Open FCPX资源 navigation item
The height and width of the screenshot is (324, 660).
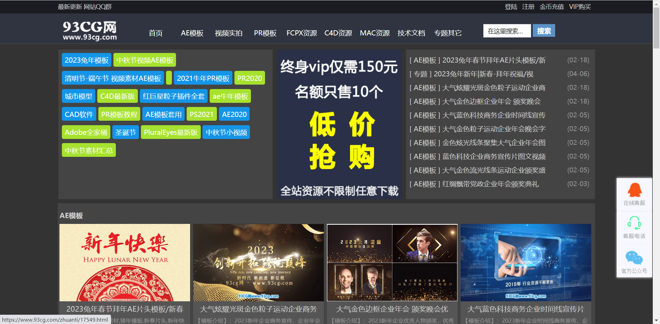(x=301, y=33)
